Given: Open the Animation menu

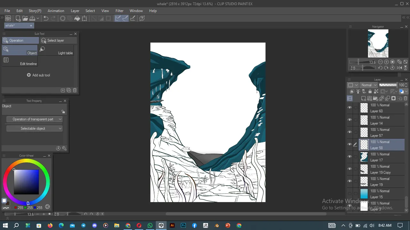Looking at the screenshot, I should [56, 11].
